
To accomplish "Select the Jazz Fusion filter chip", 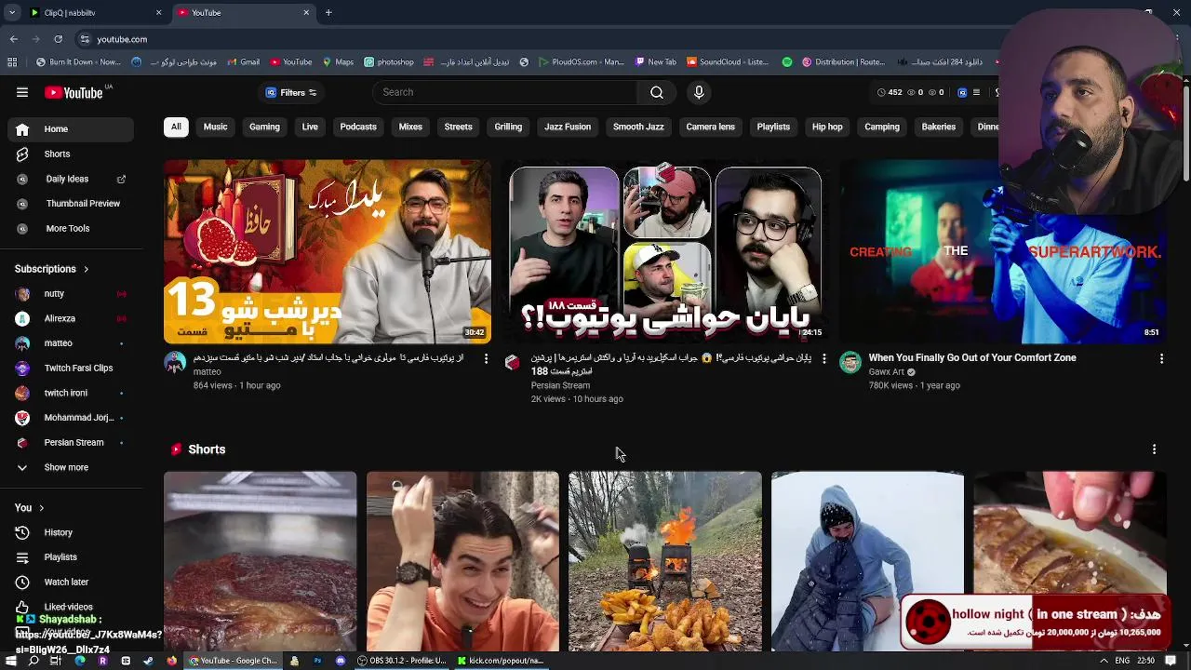I will tap(568, 127).
